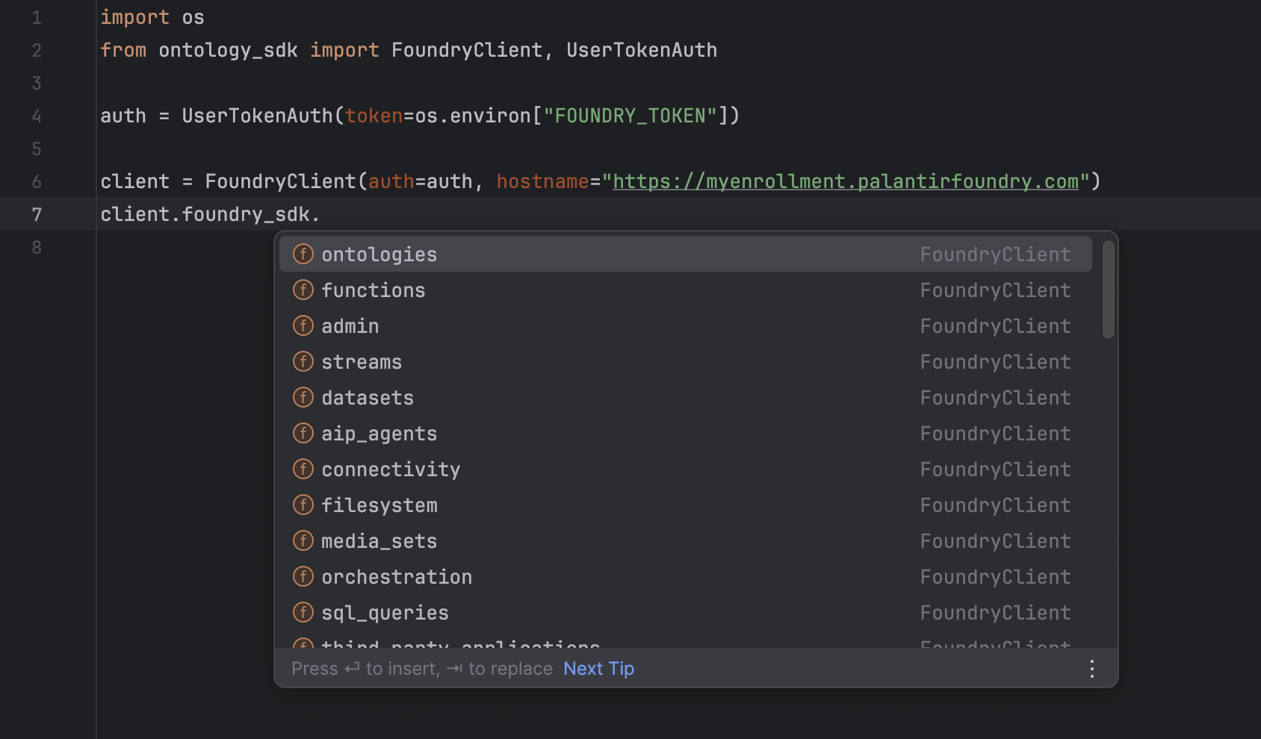Open the myenrollment.palantirfoundry.com URL link
This screenshot has height=739, width=1261.
[x=846, y=181]
